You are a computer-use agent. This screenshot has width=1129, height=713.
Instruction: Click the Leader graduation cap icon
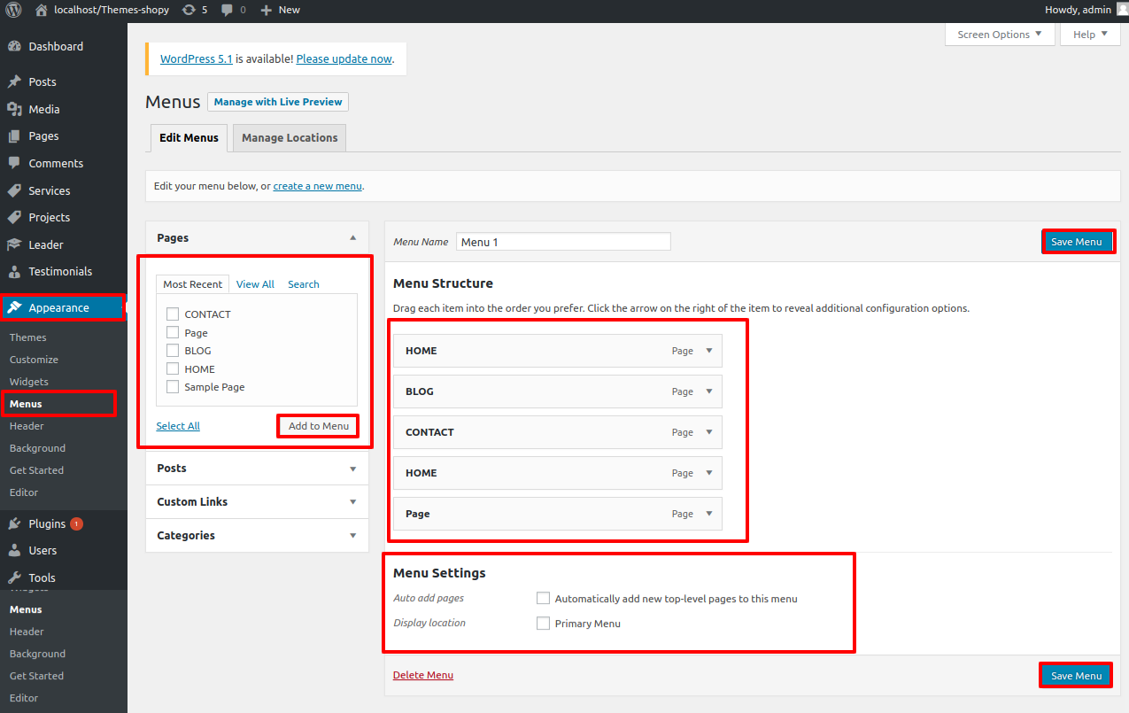(14, 244)
